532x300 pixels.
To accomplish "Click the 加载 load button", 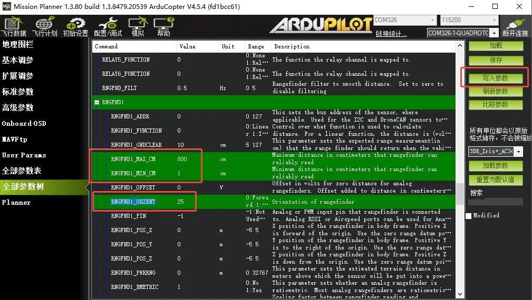I will click(496, 46).
